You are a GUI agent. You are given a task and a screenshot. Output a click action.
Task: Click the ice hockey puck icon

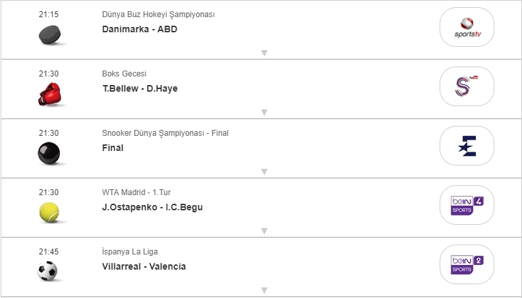[49, 34]
